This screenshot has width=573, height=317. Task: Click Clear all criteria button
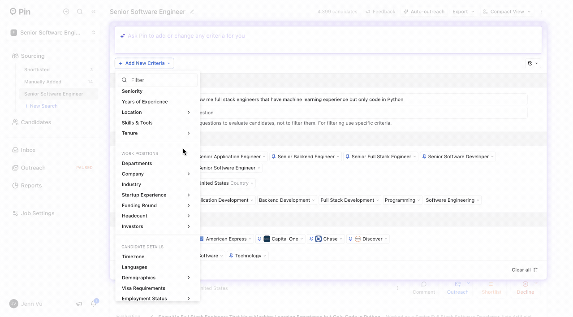coord(524,270)
